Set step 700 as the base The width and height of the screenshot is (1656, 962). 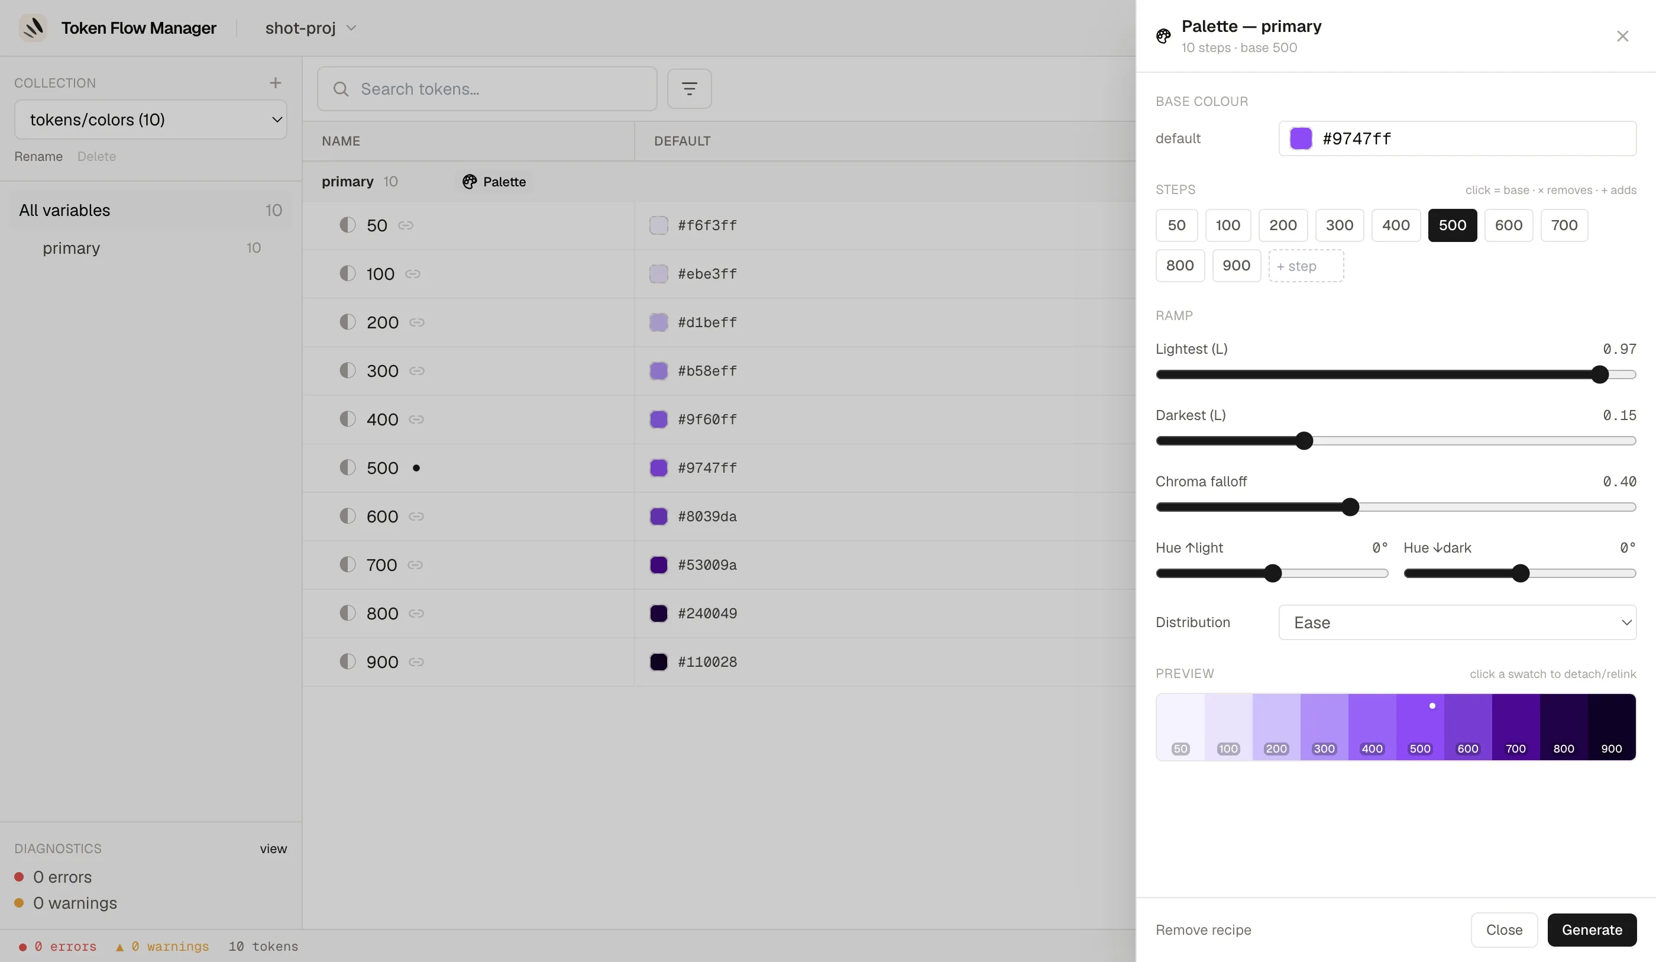pyautogui.click(x=1564, y=225)
